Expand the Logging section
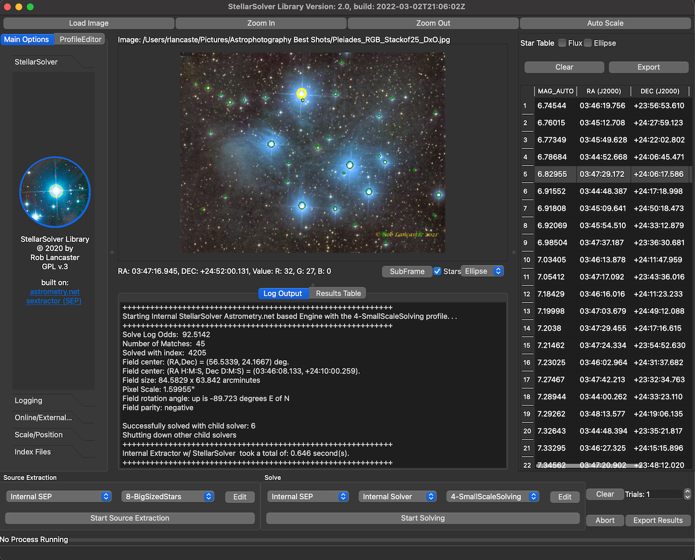695x560 pixels. (29, 401)
